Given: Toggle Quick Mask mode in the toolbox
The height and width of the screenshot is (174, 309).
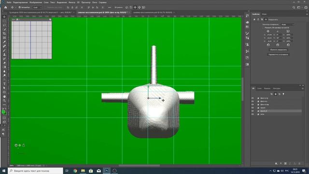Looking at the screenshot, I should pyautogui.click(x=4, y=118).
